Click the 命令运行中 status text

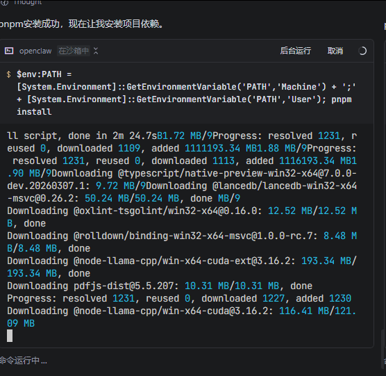(24, 361)
